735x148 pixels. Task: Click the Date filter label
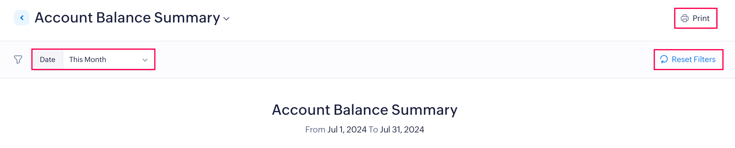(48, 59)
